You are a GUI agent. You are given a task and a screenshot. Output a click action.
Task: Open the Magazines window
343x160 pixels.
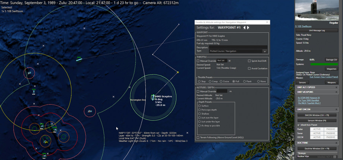331,69
